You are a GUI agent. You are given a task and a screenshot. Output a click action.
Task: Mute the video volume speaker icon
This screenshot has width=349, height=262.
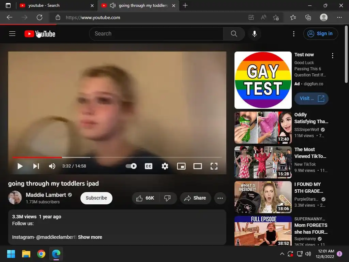point(52,166)
